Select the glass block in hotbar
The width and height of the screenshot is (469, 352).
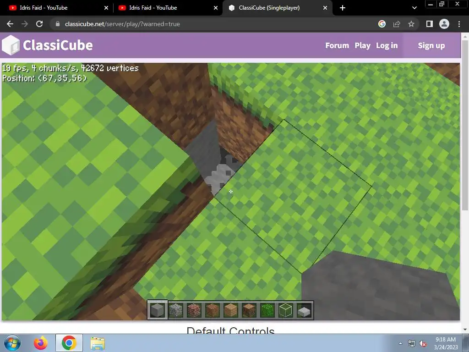pos(285,310)
